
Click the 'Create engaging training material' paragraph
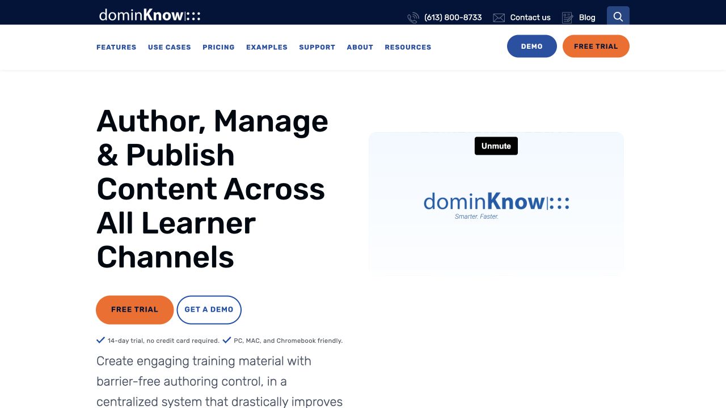click(x=220, y=381)
